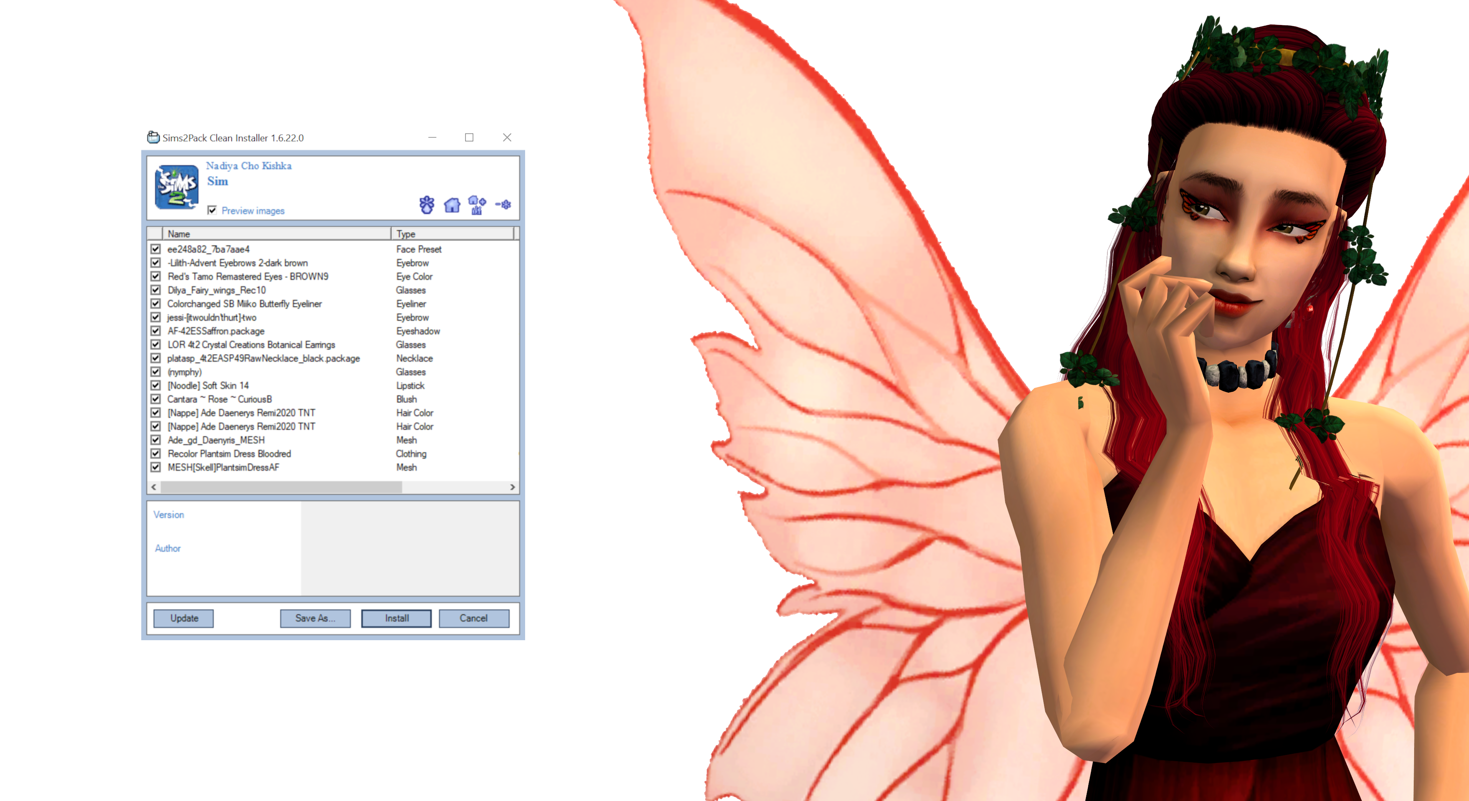Click the Version label
Viewport: 1469px width, 801px height.
[x=169, y=515]
